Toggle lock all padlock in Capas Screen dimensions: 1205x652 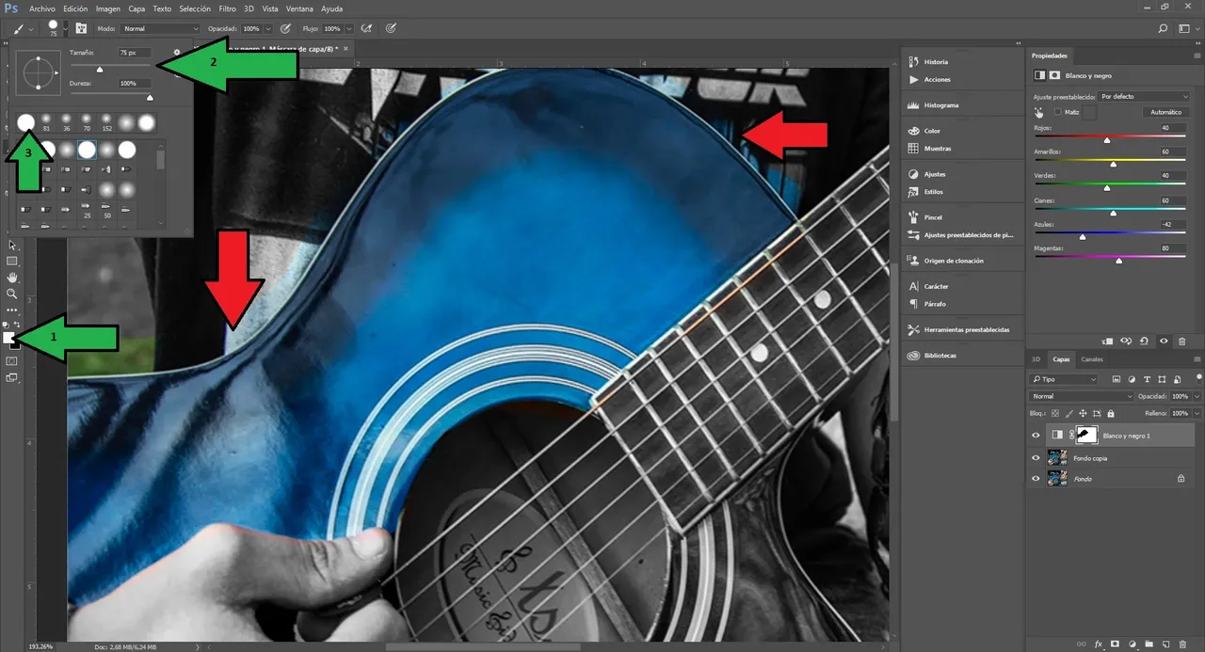1111,413
